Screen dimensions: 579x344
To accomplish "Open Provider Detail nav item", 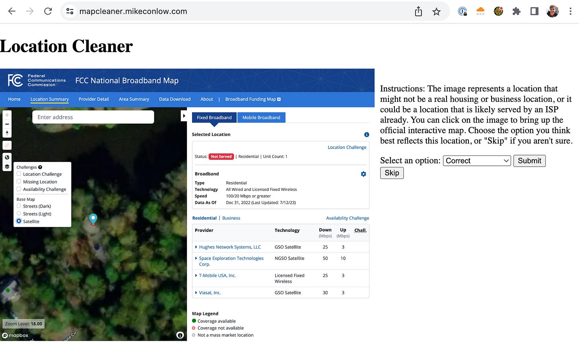I will point(94,99).
